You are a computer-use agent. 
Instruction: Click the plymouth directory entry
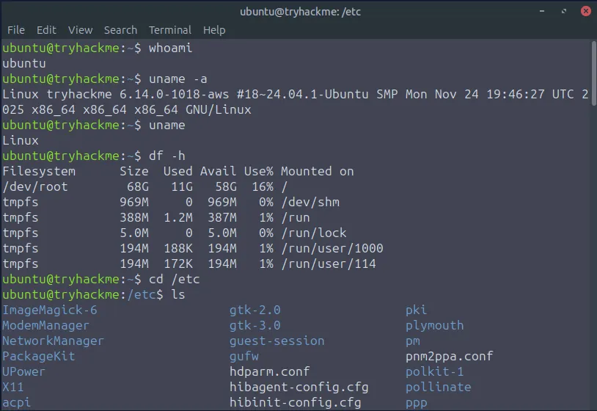(x=434, y=325)
